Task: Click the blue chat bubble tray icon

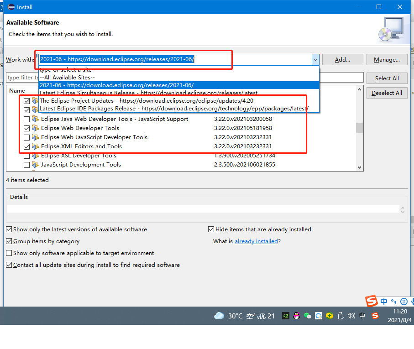Action: (319, 316)
